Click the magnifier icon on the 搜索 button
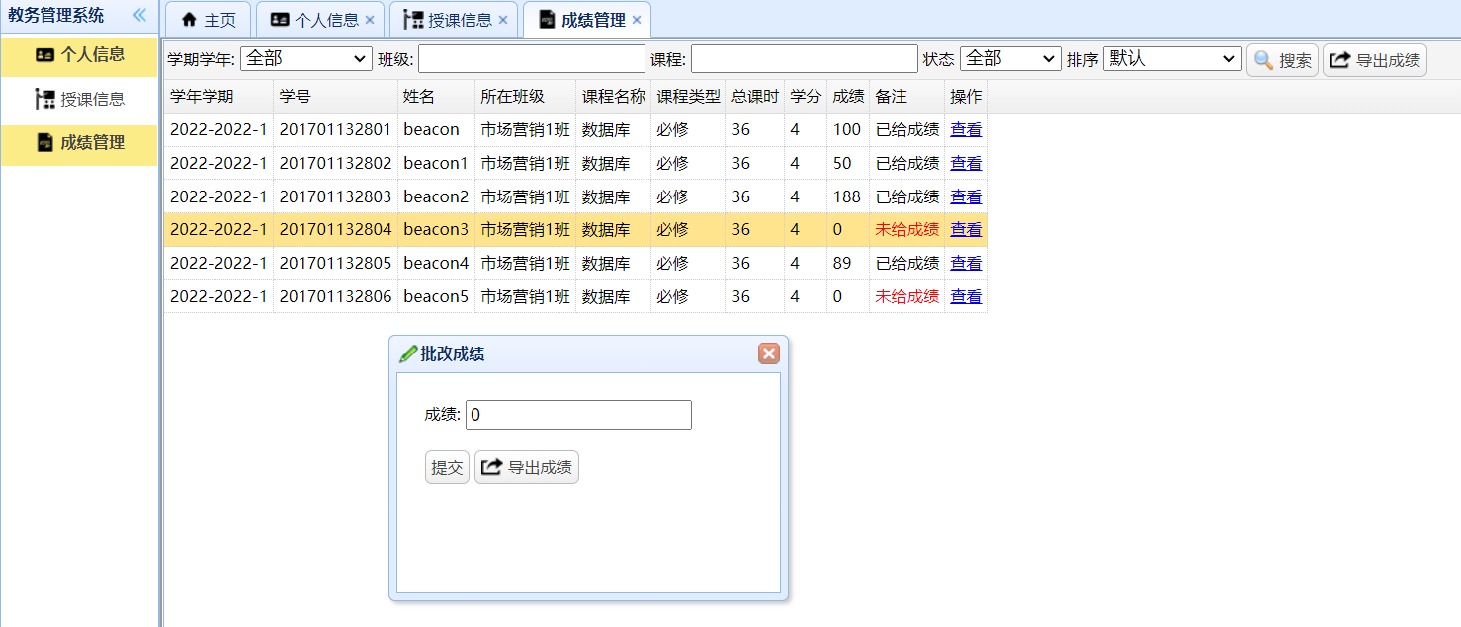1461x627 pixels. [x=1262, y=59]
